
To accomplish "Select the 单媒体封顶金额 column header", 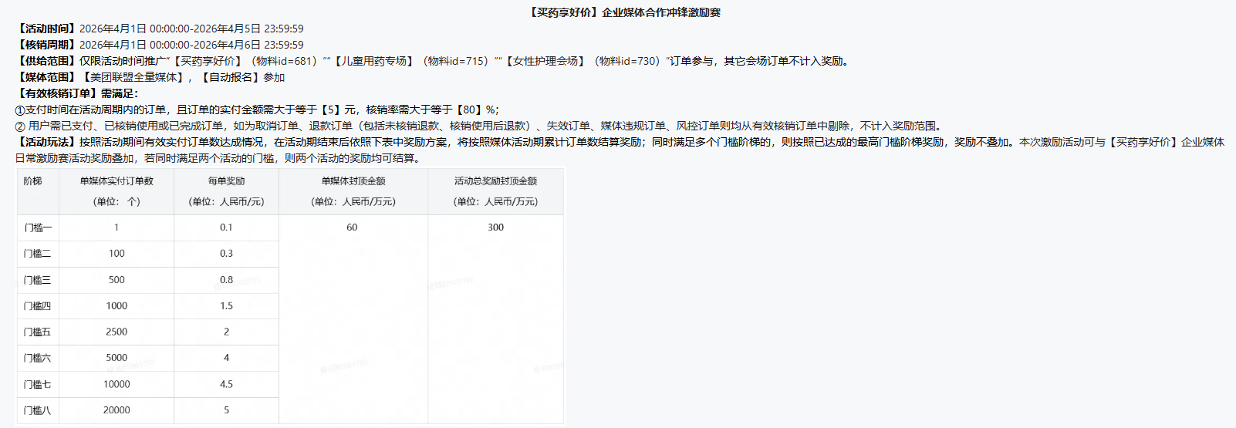I will pyautogui.click(x=353, y=181).
